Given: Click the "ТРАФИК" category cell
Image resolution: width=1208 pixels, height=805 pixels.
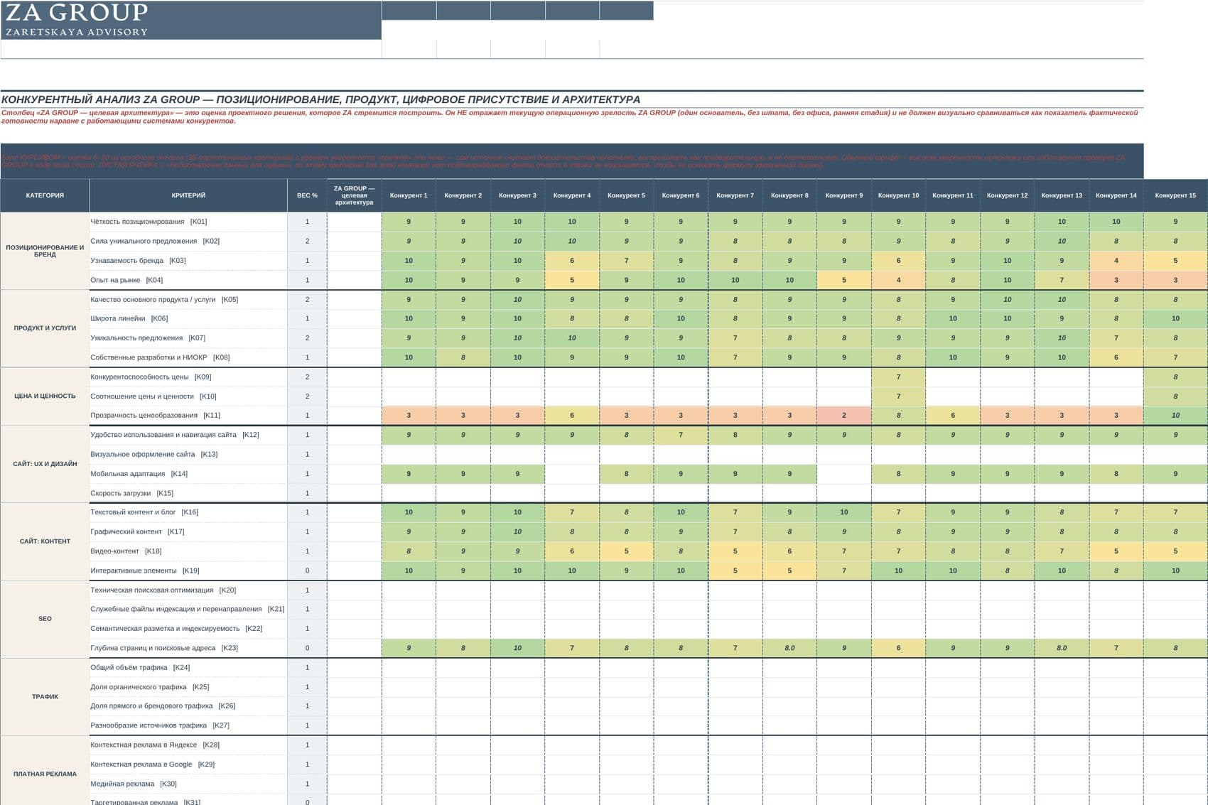Looking at the screenshot, I should pos(45,696).
